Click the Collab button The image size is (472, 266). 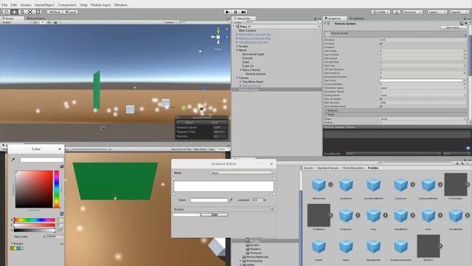pos(381,12)
